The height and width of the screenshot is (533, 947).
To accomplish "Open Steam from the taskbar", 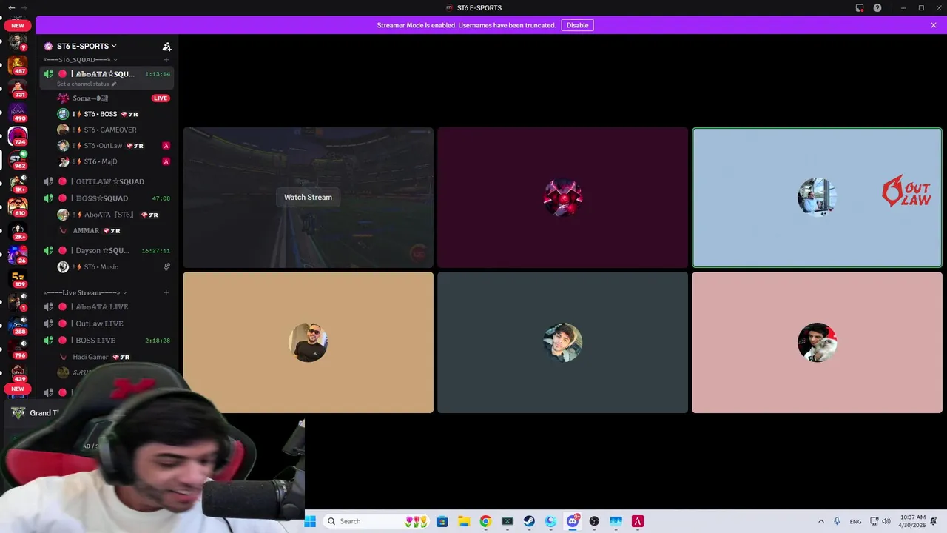I will pyautogui.click(x=529, y=521).
